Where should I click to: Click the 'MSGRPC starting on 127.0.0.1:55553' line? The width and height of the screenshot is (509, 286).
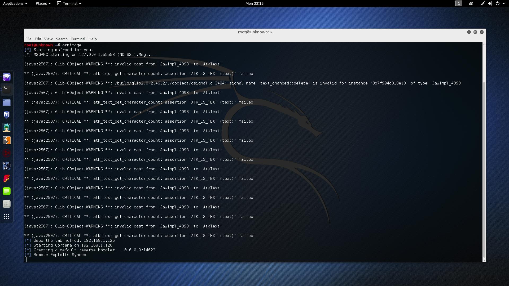(89, 55)
